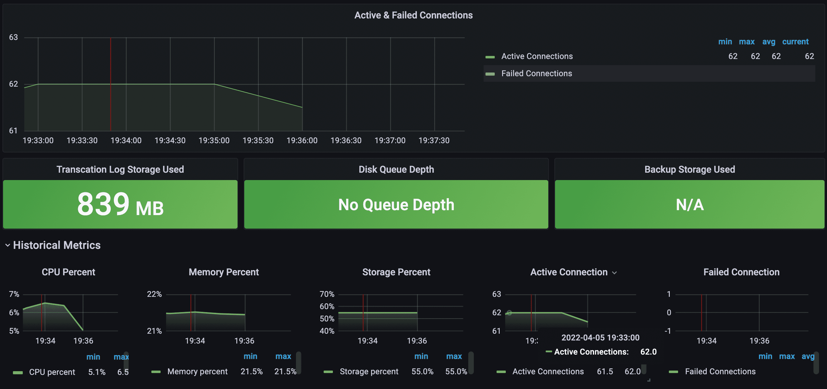This screenshot has height=389, width=827.
Task: Click the Memory percent legend color icon
Action: point(156,372)
